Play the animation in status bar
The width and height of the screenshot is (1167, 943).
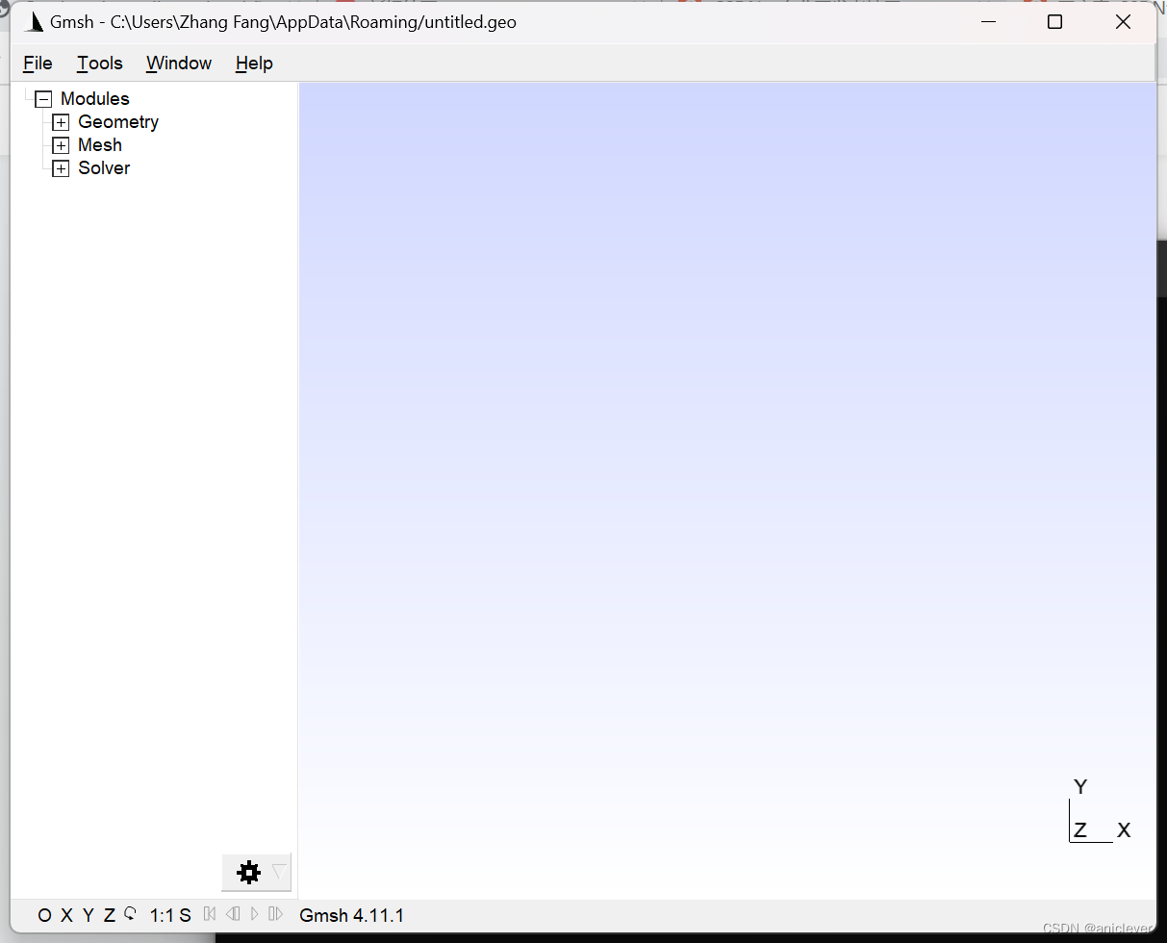click(x=254, y=914)
